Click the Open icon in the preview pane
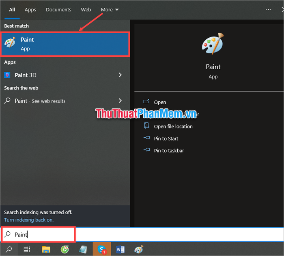This screenshot has width=284, height=256. click(x=146, y=101)
